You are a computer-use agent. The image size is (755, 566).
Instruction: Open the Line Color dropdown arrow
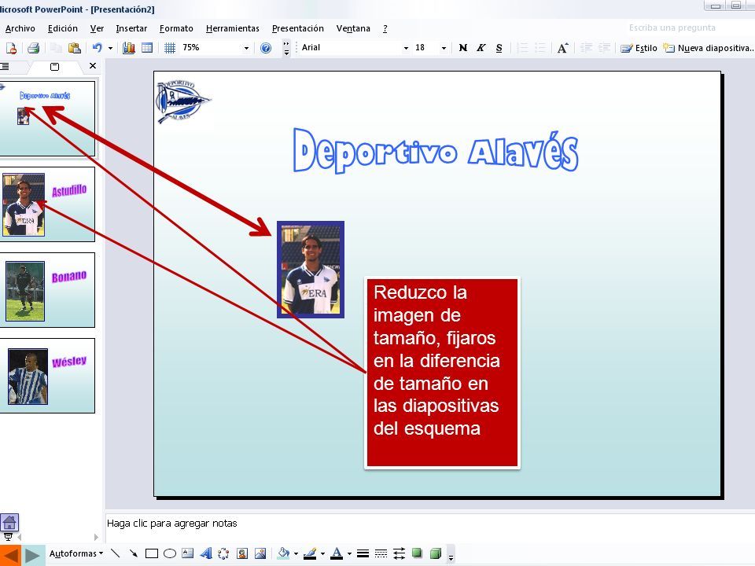tap(322, 553)
